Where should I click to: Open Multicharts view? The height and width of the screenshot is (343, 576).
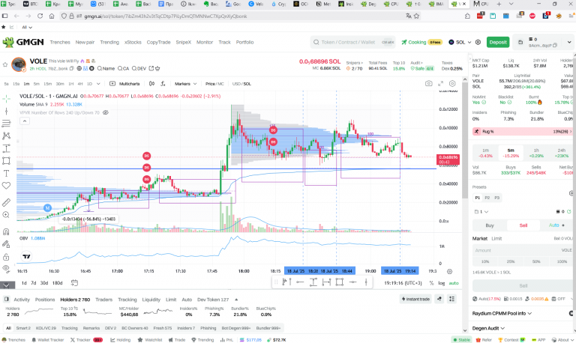(125, 84)
